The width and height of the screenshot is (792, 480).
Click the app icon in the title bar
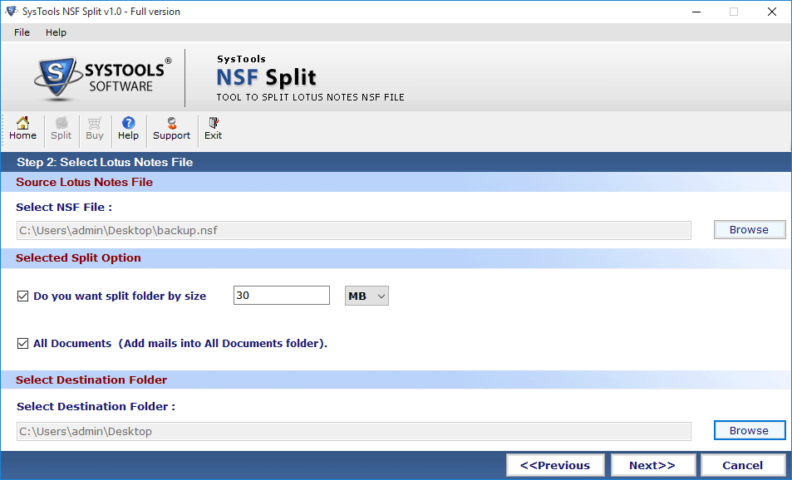click(11, 11)
